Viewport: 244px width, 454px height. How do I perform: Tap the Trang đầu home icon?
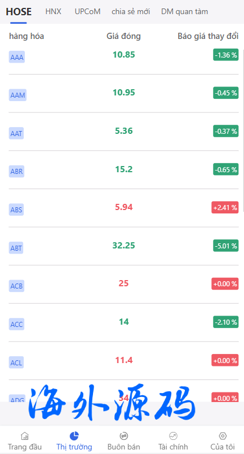(25, 436)
